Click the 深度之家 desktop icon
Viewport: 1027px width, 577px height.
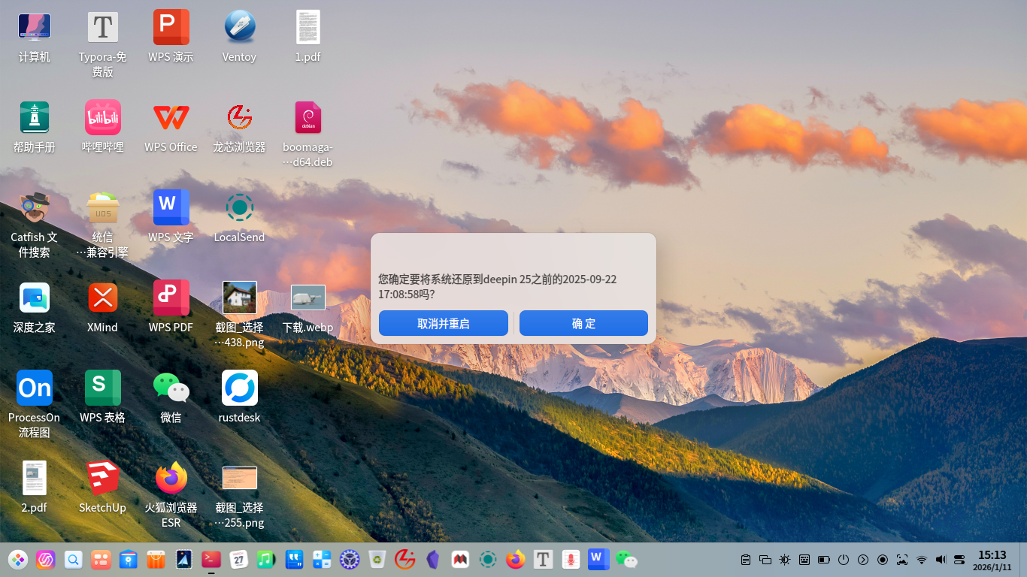35,308
